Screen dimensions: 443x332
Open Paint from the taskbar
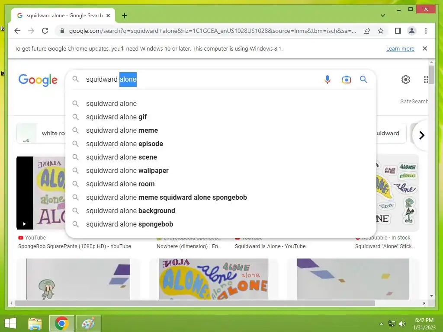pos(88,323)
